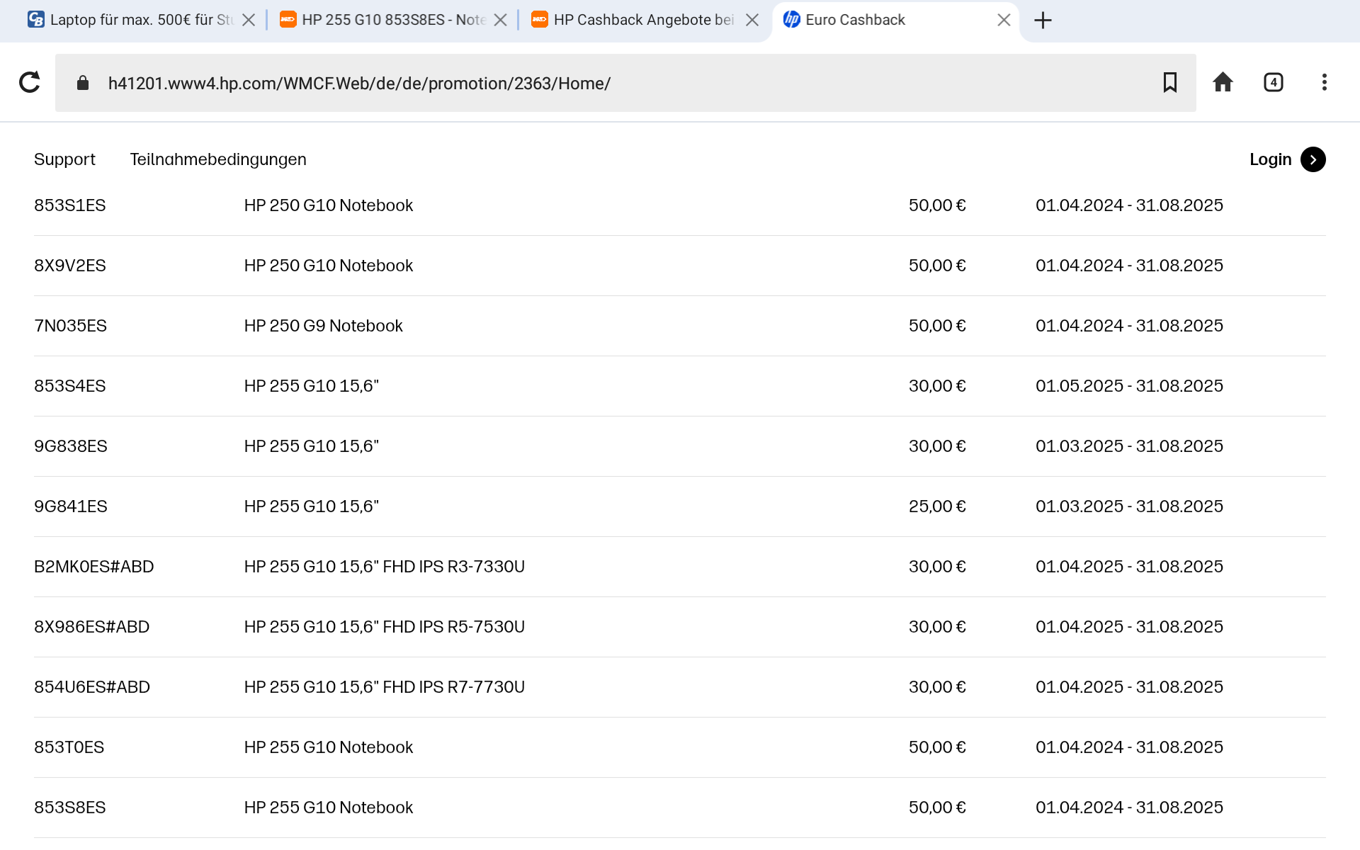Go to browser home page icon
Viewport: 1360px width, 850px height.
(1223, 83)
